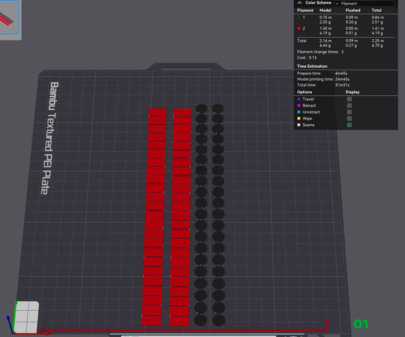Click the Seams option label
This screenshot has height=337, width=405.
(x=308, y=125)
